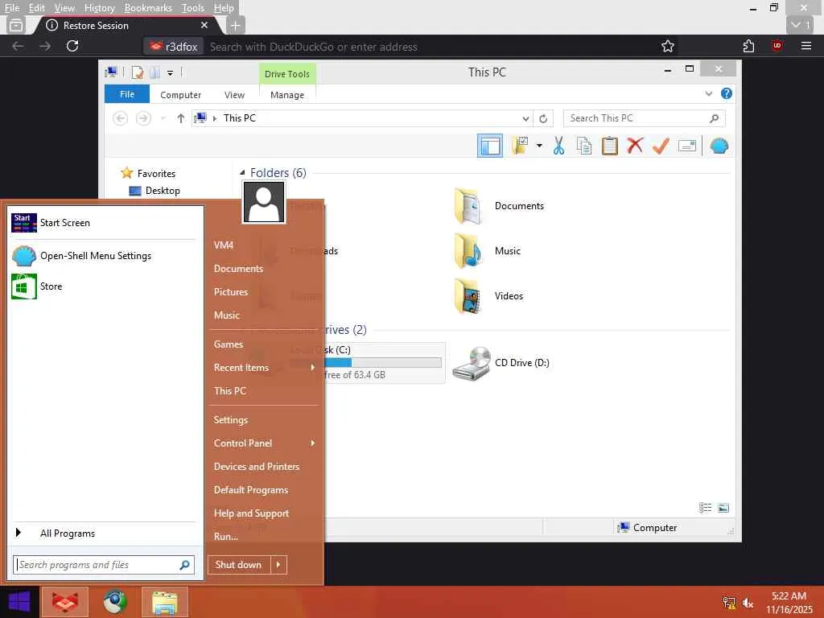Open the Computer ribbon tab
This screenshot has width=824, height=618.
(x=181, y=95)
